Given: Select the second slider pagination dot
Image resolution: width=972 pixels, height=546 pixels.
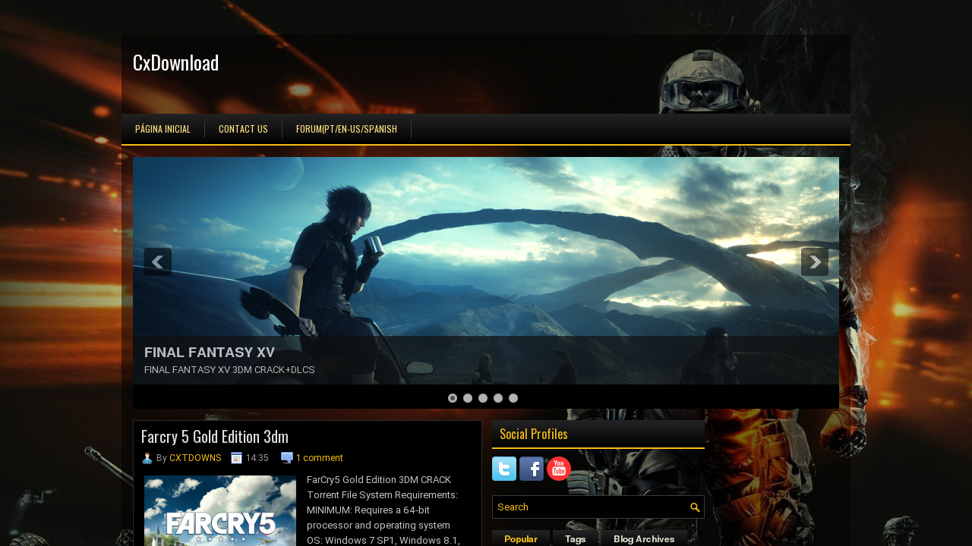Looking at the screenshot, I should (468, 398).
